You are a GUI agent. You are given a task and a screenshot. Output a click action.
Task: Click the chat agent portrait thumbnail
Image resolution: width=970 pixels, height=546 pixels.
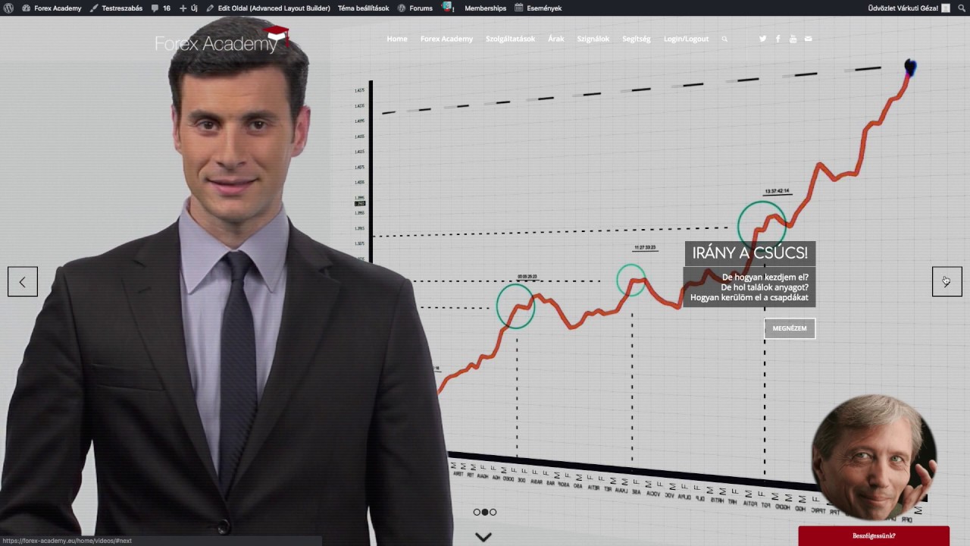(x=874, y=457)
